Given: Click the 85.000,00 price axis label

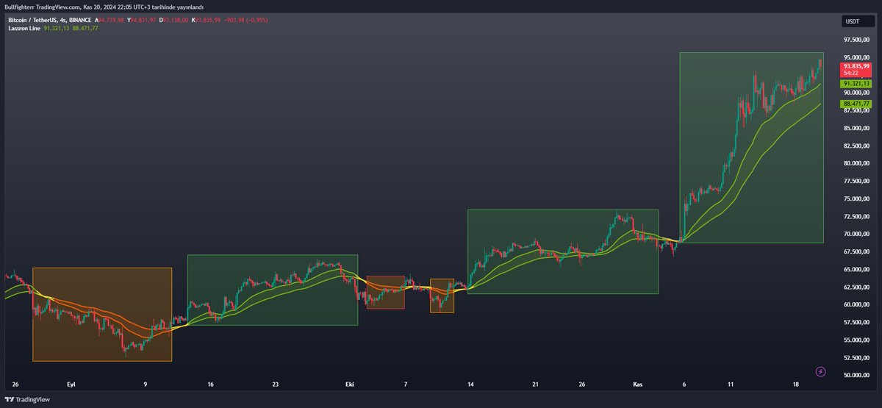Looking at the screenshot, I should coord(856,128).
